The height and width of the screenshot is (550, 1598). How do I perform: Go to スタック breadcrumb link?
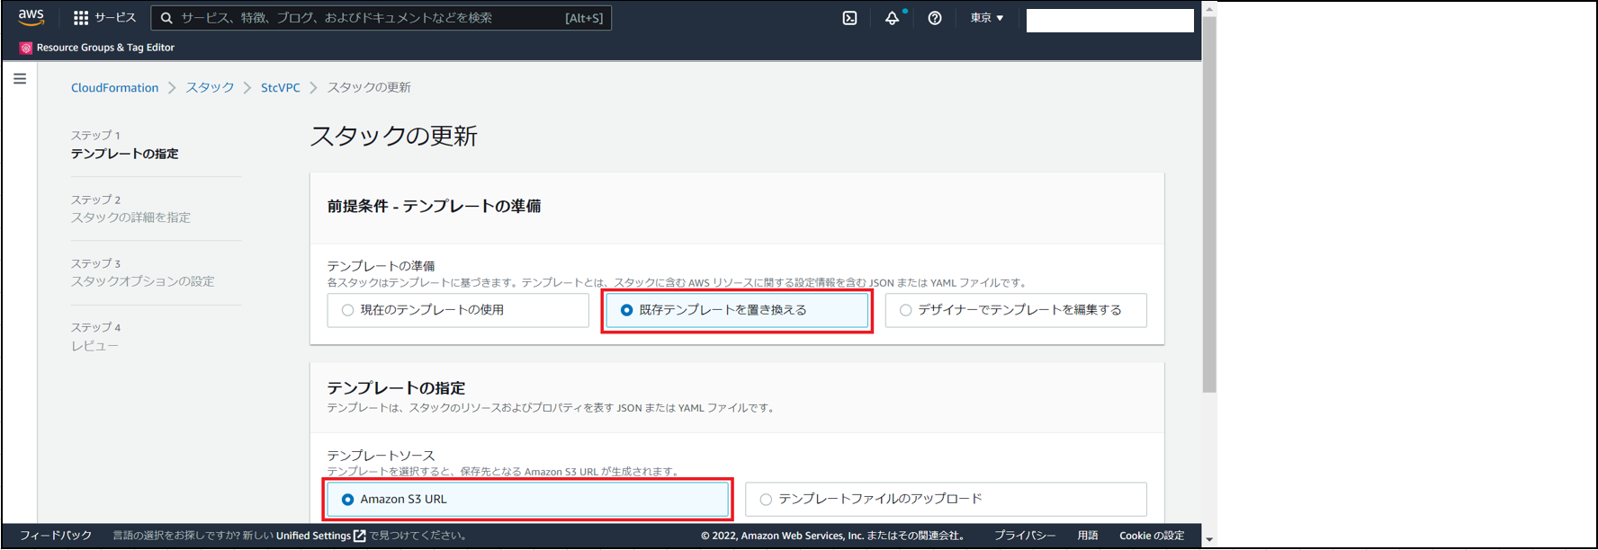point(210,88)
